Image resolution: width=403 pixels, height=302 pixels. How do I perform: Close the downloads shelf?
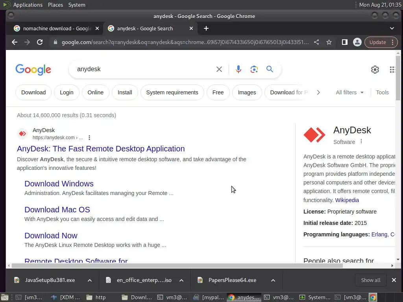[394, 280]
